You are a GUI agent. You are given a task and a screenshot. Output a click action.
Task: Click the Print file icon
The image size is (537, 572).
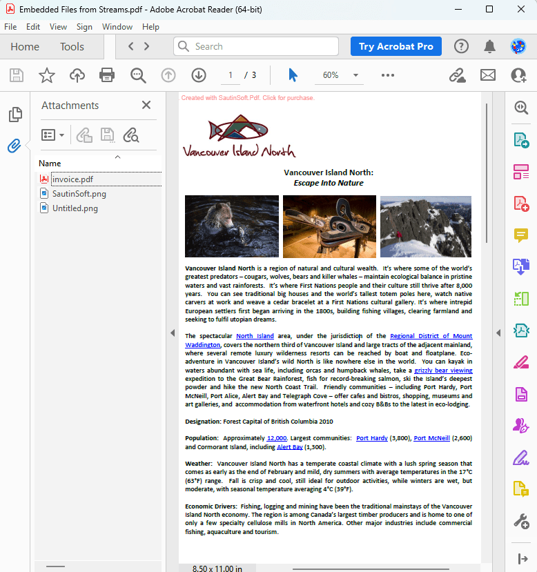click(x=106, y=75)
